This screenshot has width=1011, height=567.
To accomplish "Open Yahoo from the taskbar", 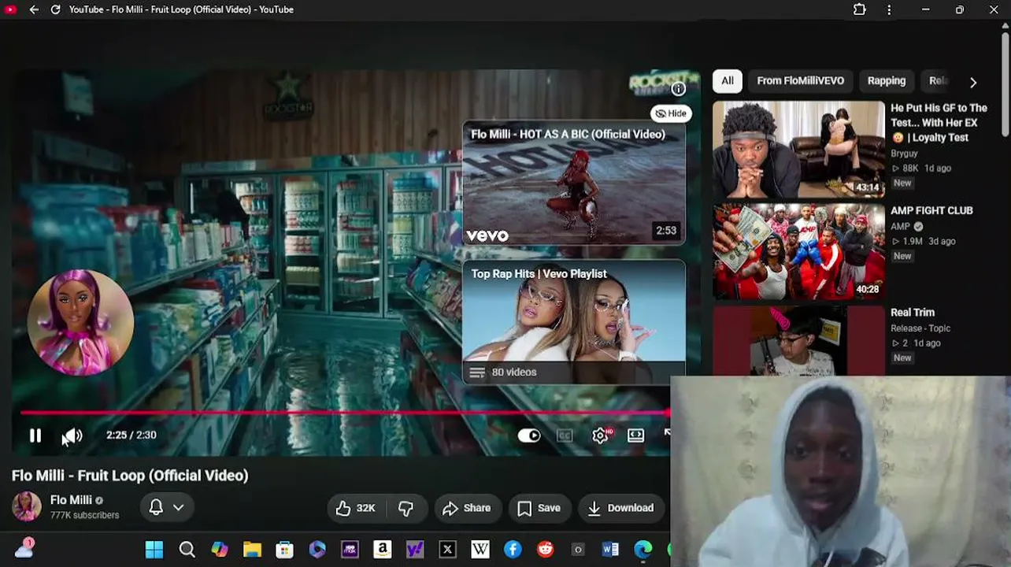I will 415,550.
